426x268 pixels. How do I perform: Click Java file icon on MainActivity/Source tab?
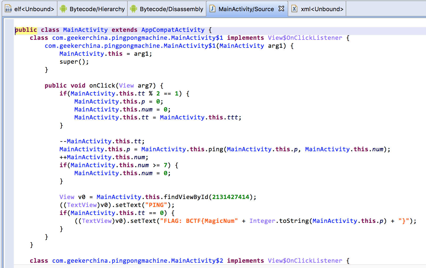pos(212,9)
